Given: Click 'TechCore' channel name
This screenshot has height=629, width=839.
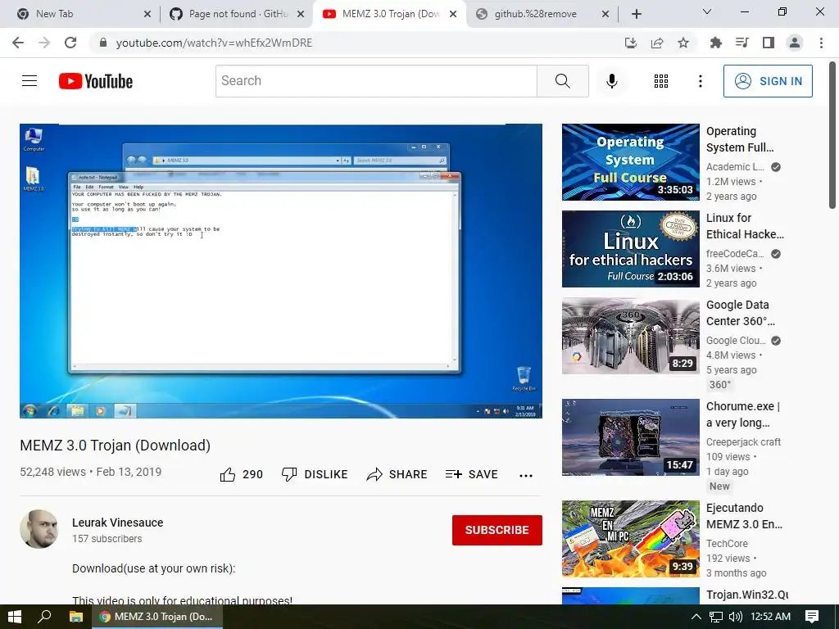Looking at the screenshot, I should tap(727, 544).
